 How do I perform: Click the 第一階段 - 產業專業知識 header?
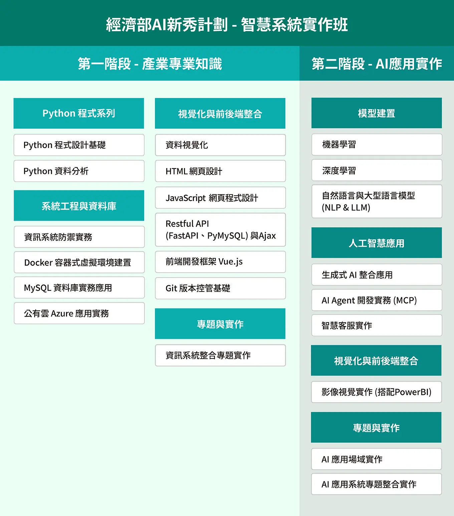pyautogui.click(x=150, y=64)
